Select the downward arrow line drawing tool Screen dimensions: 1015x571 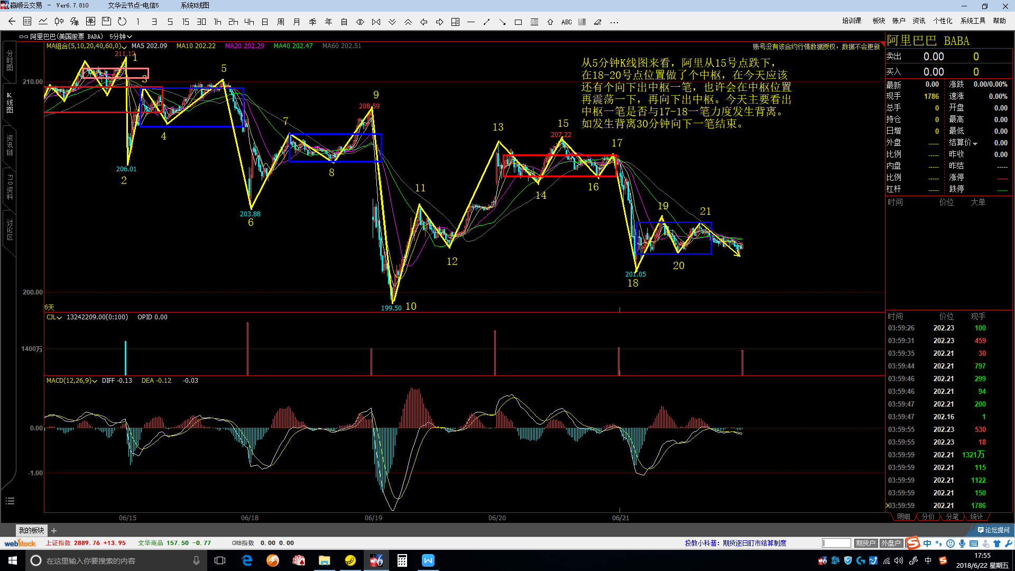(x=503, y=22)
